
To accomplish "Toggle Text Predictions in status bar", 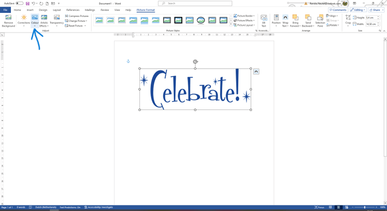I will [70, 207].
